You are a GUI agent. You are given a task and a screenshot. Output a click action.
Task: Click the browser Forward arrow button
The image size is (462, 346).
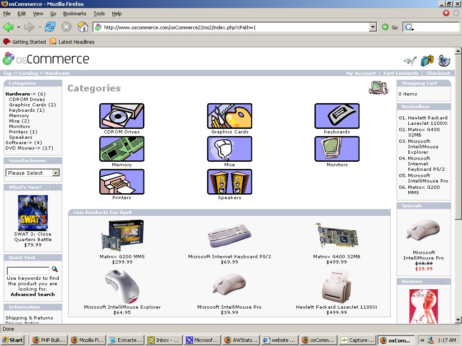[29, 27]
